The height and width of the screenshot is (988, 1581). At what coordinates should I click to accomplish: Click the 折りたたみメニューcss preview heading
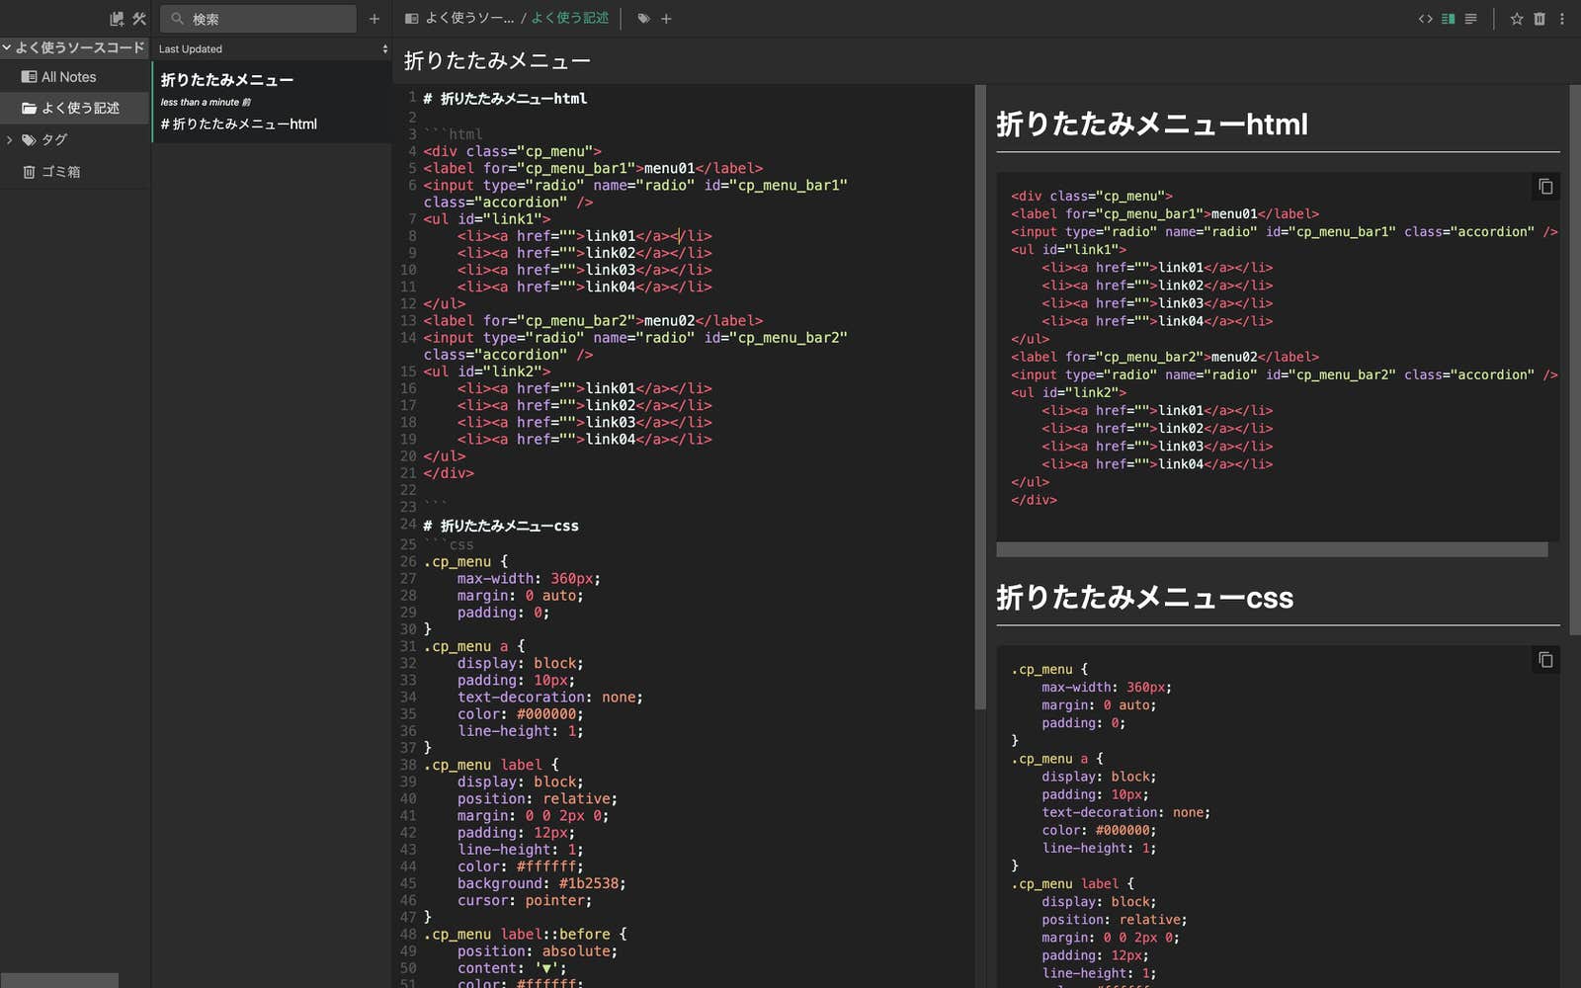click(x=1145, y=598)
